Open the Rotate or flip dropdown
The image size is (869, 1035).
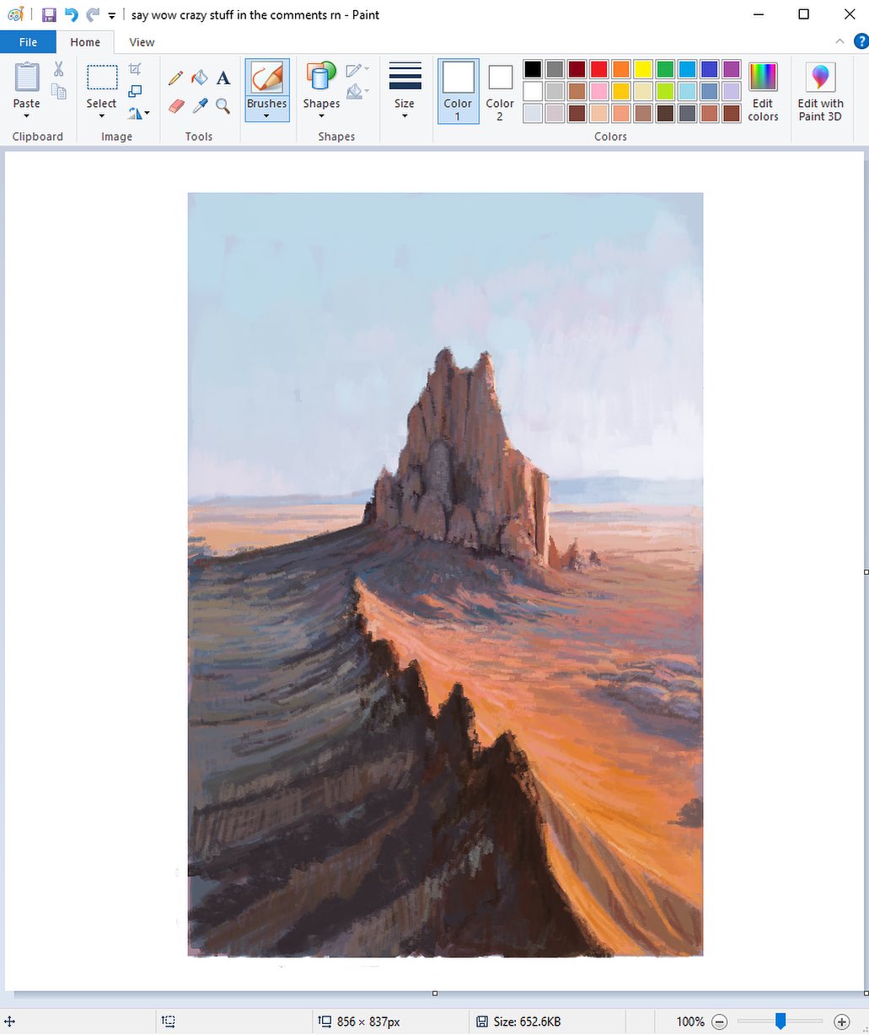138,112
